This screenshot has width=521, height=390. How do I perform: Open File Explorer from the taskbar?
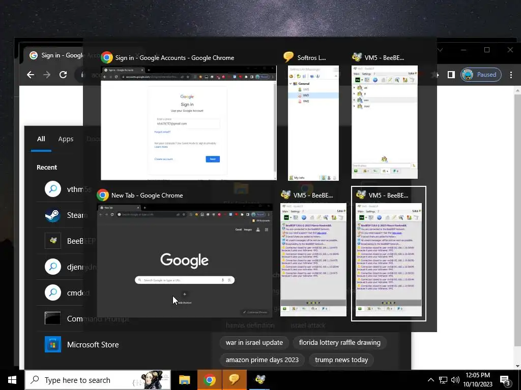click(x=184, y=380)
